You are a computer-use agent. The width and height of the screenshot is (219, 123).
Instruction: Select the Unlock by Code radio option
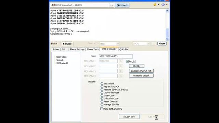pyautogui.click(x=102, y=98)
